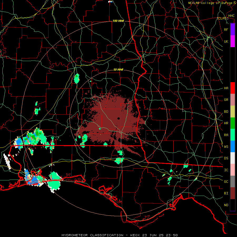This screenshot has width=237, height=237.
Task: Click the RF legend label
Action: pyautogui.click(x=226, y=29)
